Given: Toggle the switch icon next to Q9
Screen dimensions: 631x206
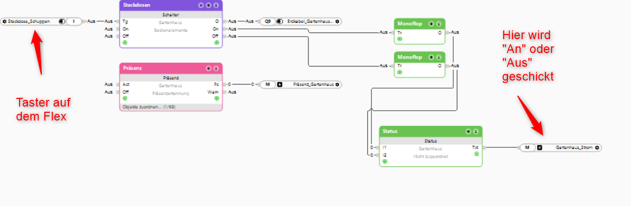Looking at the screenshot, I should coord(280,22).
